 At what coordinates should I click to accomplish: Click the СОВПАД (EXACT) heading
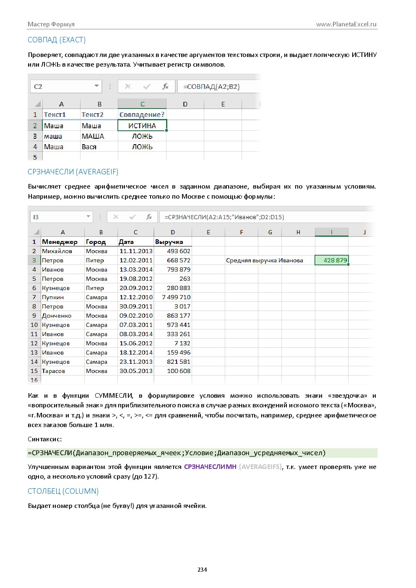57,40
